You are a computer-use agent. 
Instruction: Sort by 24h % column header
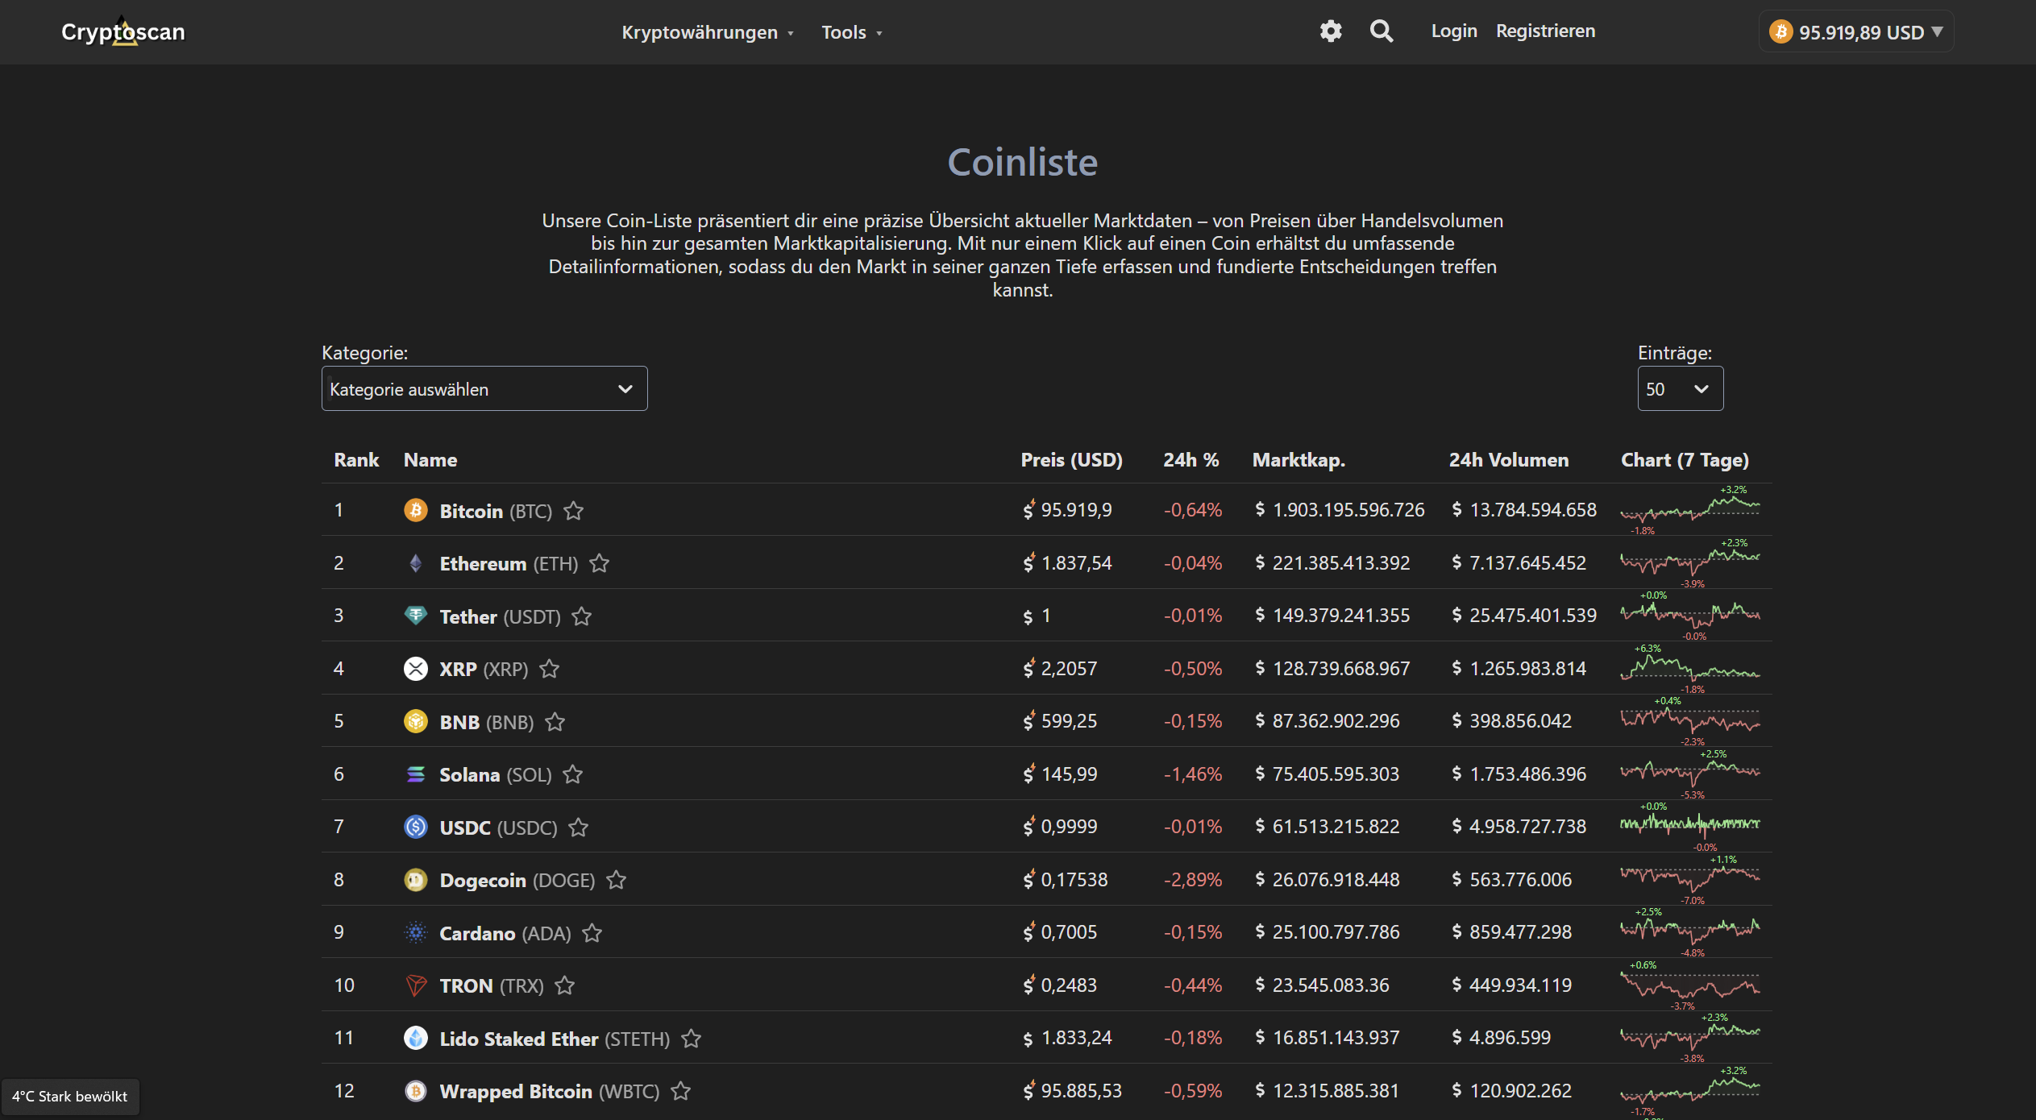(x=1190, y=460)
